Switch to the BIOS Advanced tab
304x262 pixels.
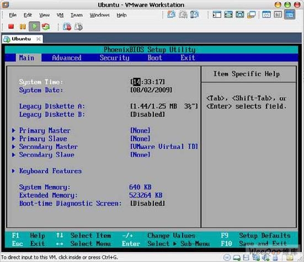point(67,58)
